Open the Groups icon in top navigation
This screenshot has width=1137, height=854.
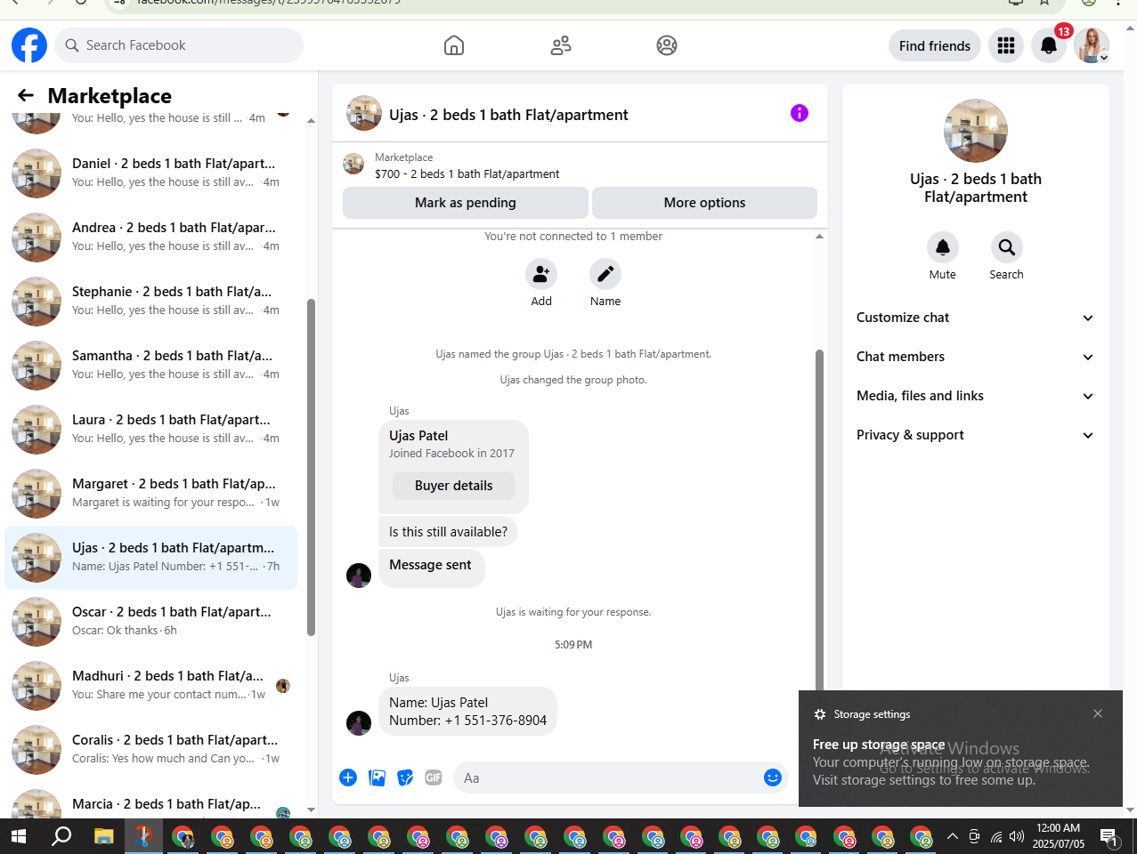(x=667, y=45)
